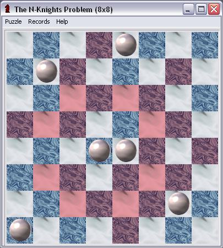Click the purple square in the bottom row
The image size is (223, 248).
(126, 230)
